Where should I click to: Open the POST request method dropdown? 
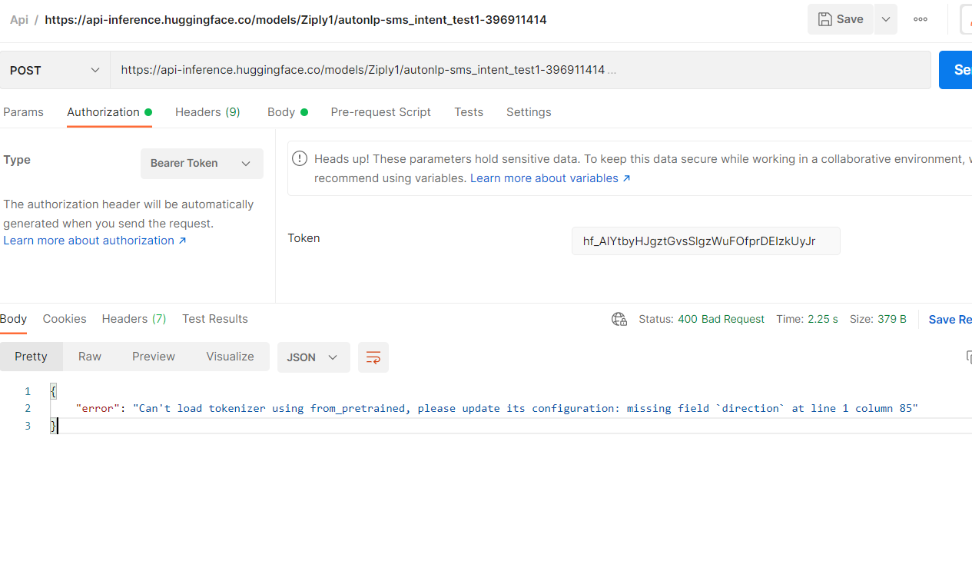[x=54, y=69]
